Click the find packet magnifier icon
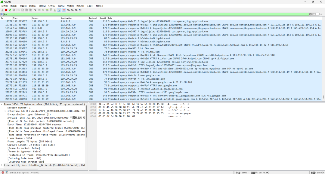The image size is (325, 174). pyautogui.click(x=36, y=10)
